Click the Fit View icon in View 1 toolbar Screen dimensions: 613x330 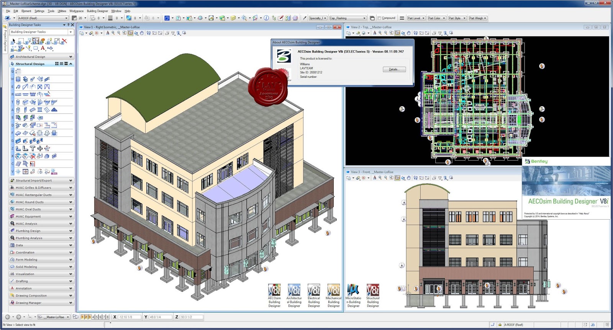(130, 33)
